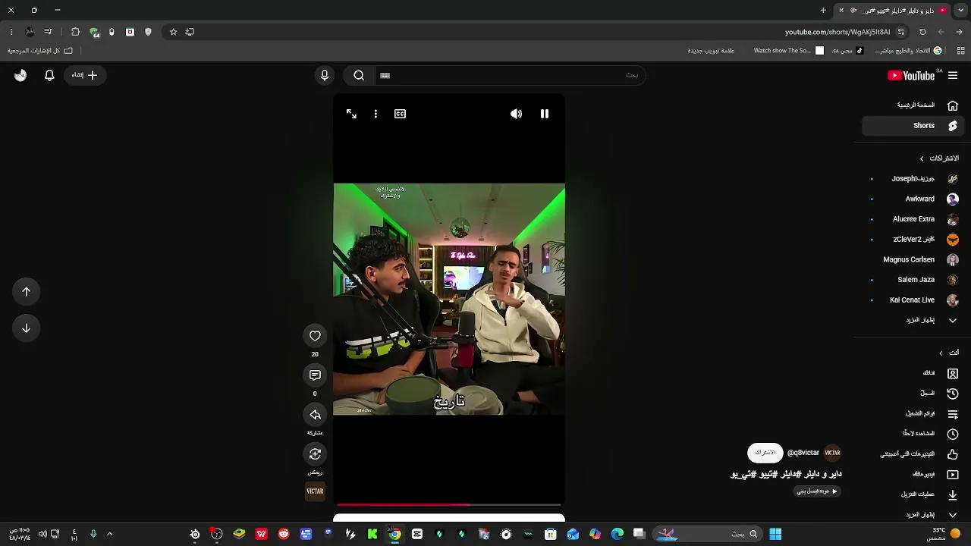The image size is (971, 546).
Task: Open the YouTube guide hamburger menu
Action: (x=953, y=75)
